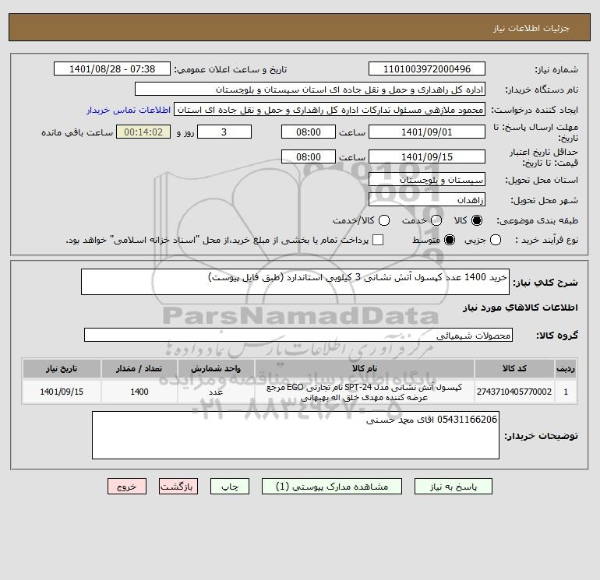Click the unit cell 'عدد'
Screen dimensions: 600x580
coord(216,392)
